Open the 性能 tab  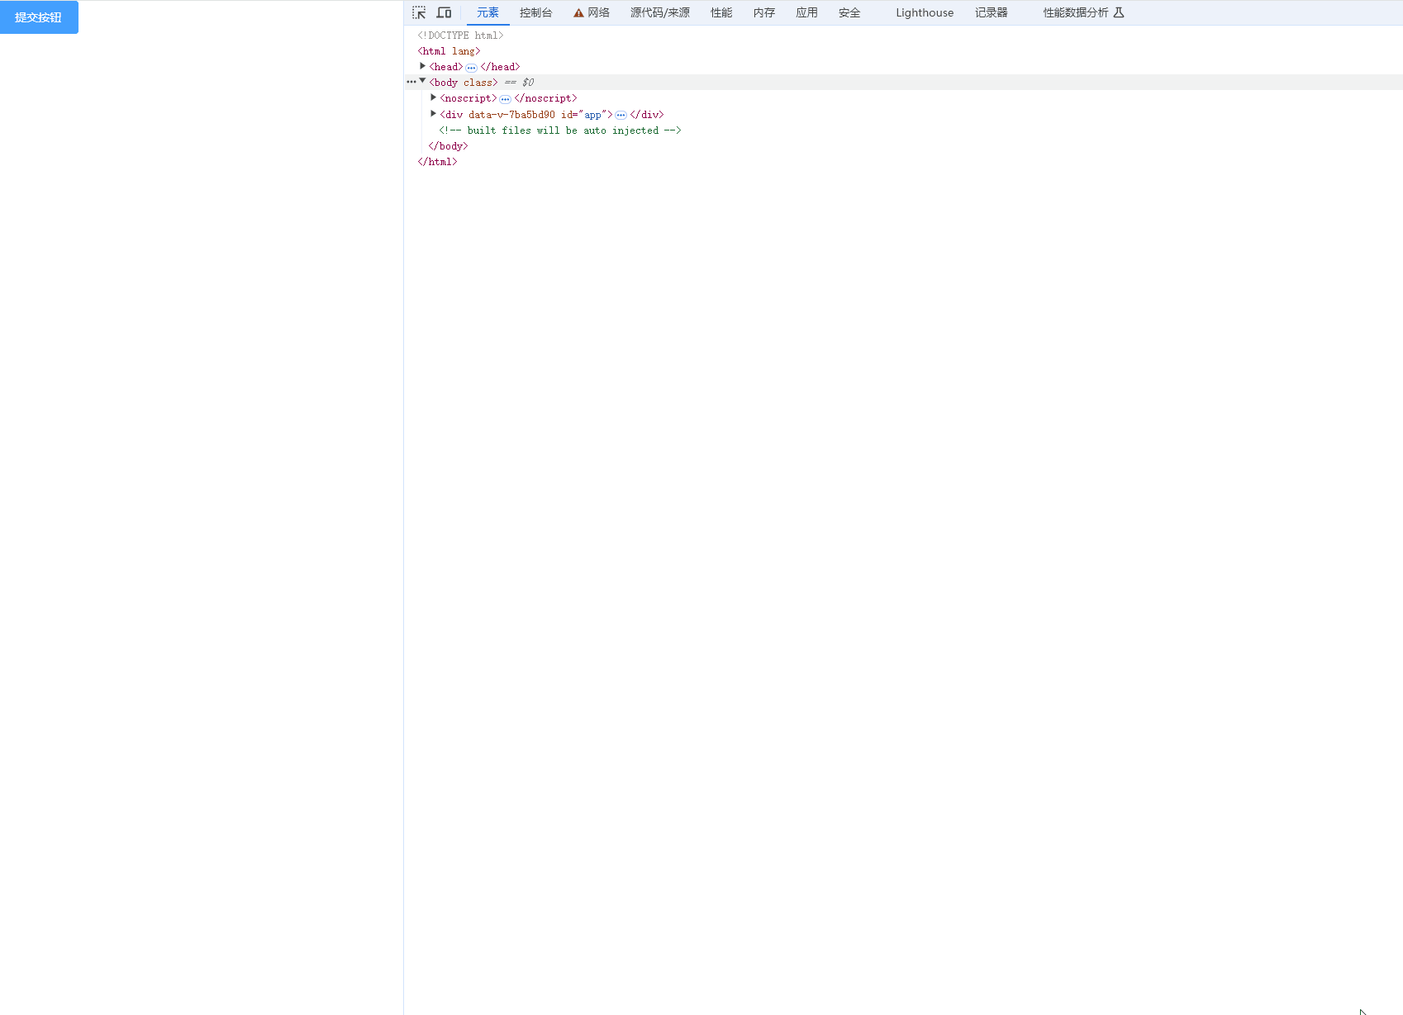[721, 12]
